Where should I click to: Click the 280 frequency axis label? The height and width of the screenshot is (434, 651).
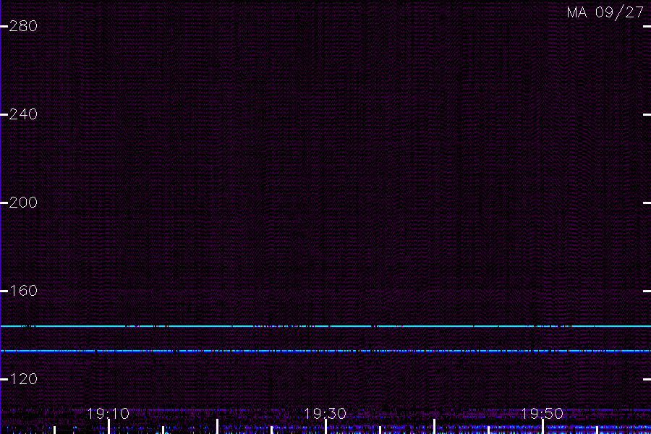(x=23, y=26)
